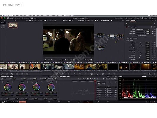The height and width of the screenshot is (118, 157).
Task: Click the effects filter search field
Action: point(140,24)
